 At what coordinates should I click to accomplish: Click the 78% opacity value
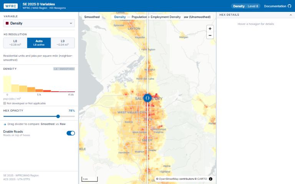tap(72, 110)
